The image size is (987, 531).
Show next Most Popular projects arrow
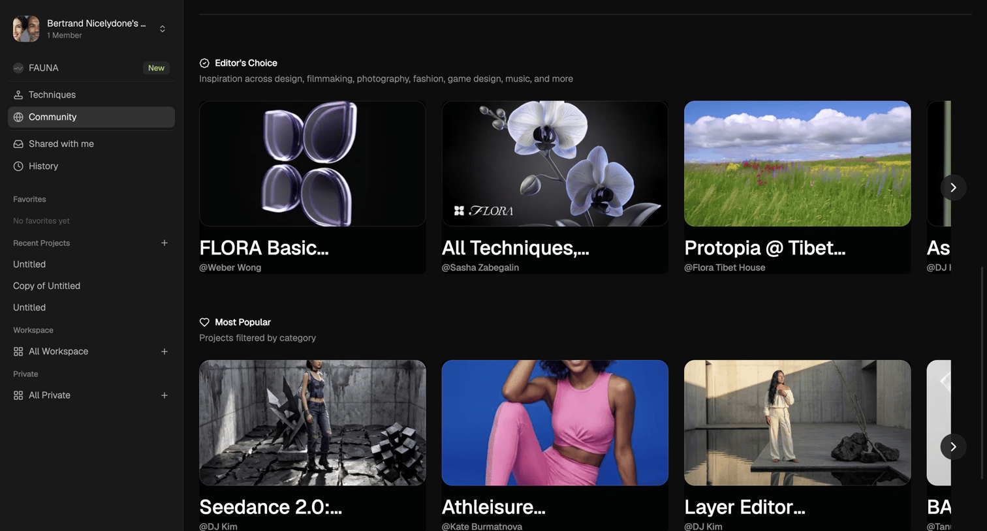953,447
